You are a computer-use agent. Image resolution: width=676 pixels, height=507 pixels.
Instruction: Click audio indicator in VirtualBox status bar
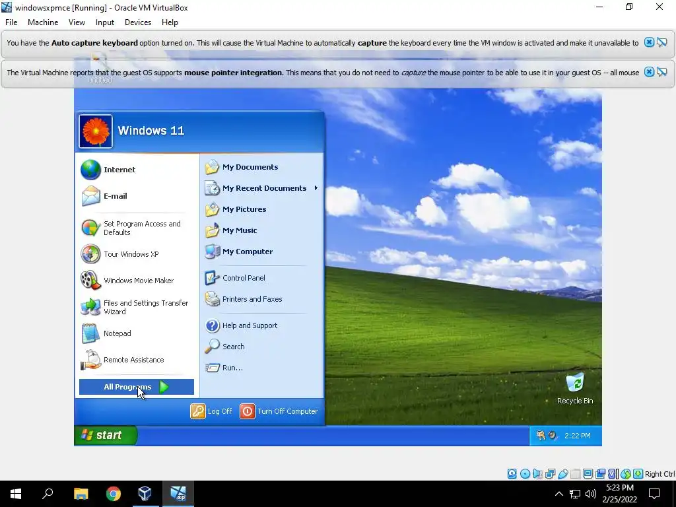[537, 474]
